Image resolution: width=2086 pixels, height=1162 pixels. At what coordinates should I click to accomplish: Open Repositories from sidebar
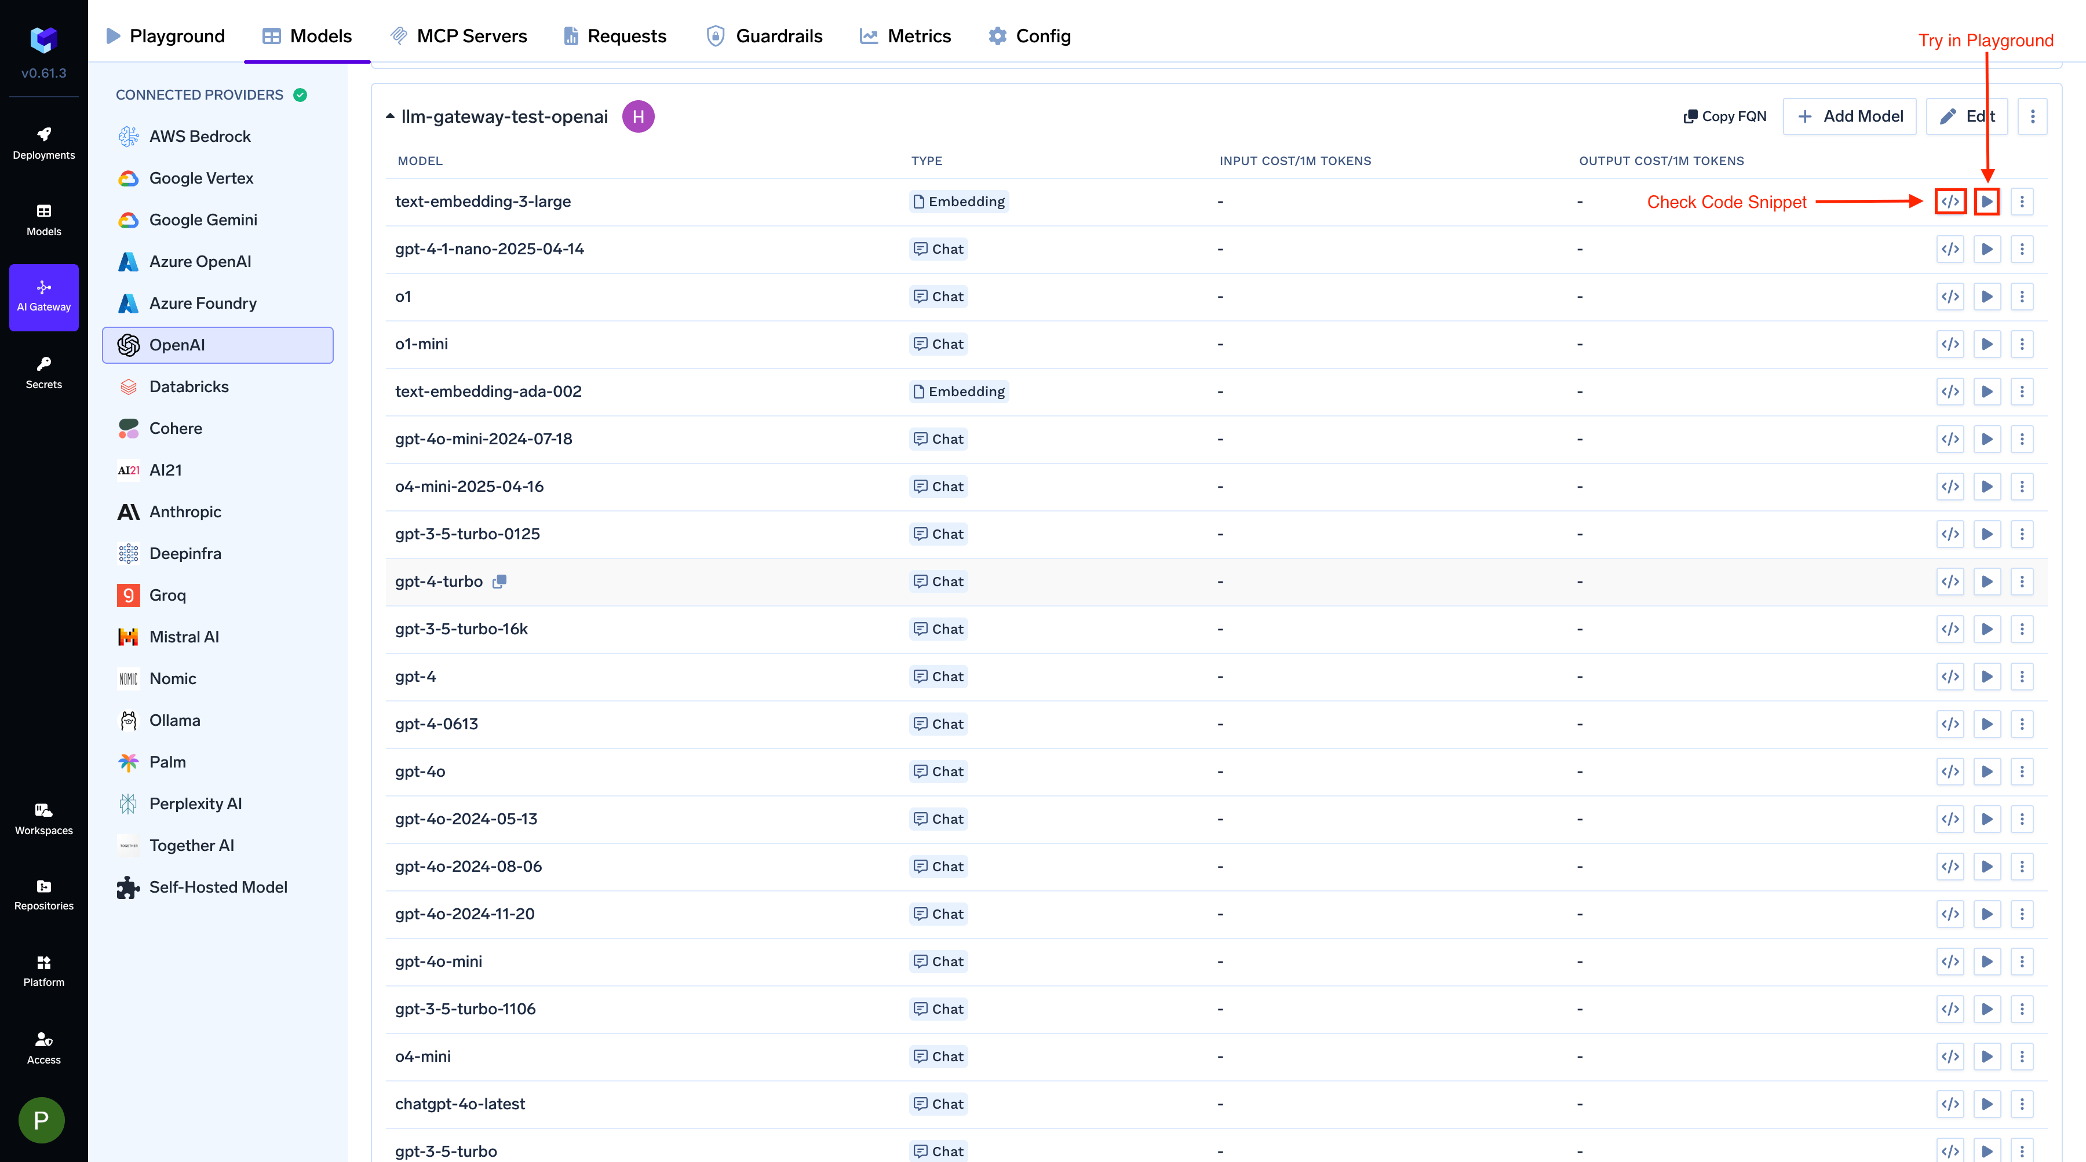(43, 895)
